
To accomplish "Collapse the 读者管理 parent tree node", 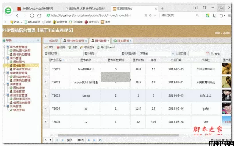I will point(4,84).
